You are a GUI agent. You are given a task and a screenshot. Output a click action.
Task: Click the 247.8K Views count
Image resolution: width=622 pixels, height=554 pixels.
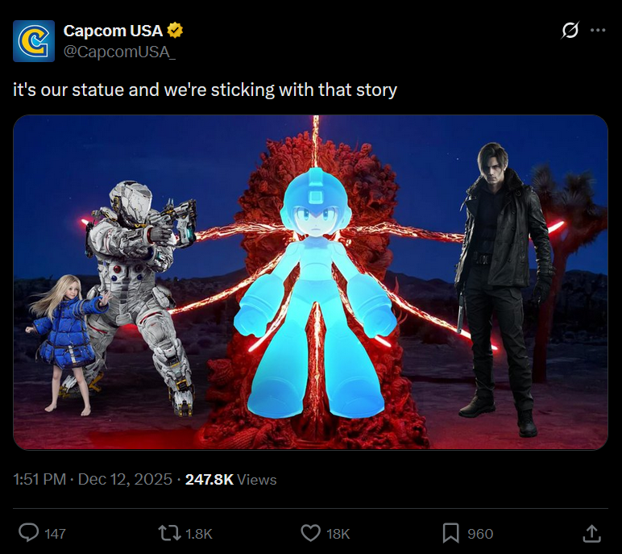[x=231, y=479]
